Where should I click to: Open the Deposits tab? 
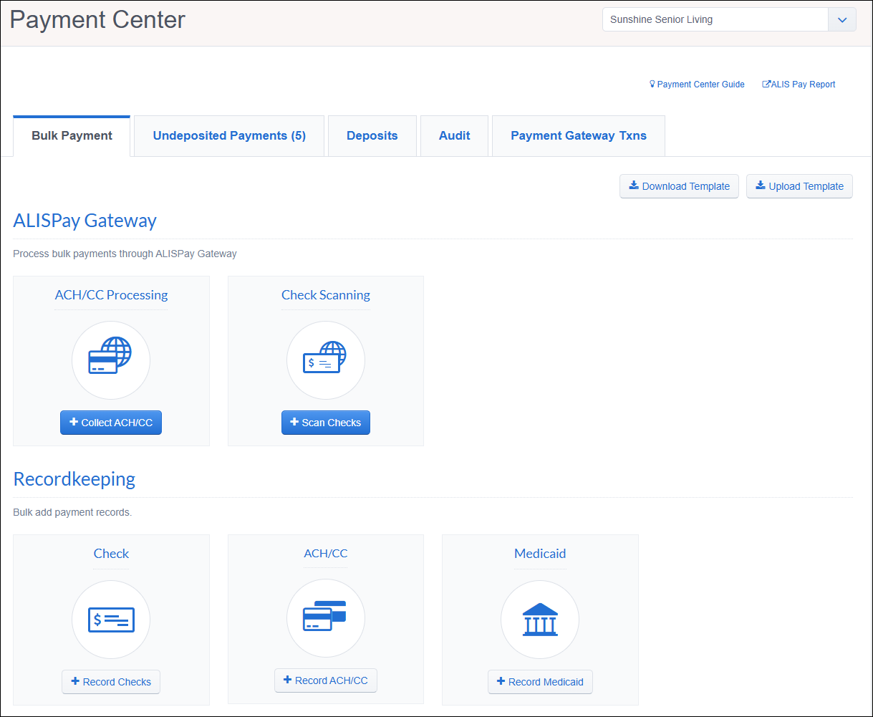point(372,136)
